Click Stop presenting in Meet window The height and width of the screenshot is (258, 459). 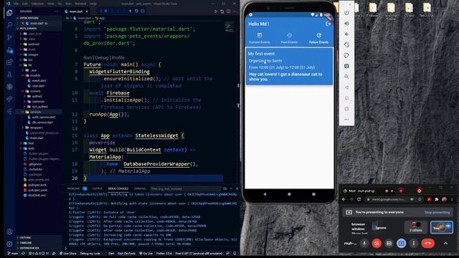[x=437, y=212]
